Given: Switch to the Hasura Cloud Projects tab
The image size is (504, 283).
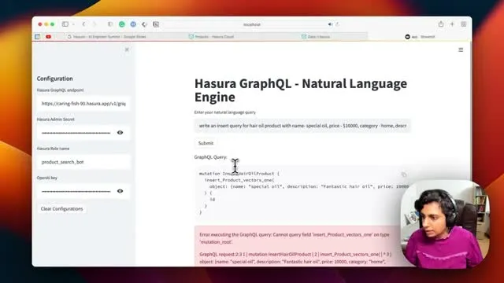Looking at the screenshot, I should coord(211,37).
